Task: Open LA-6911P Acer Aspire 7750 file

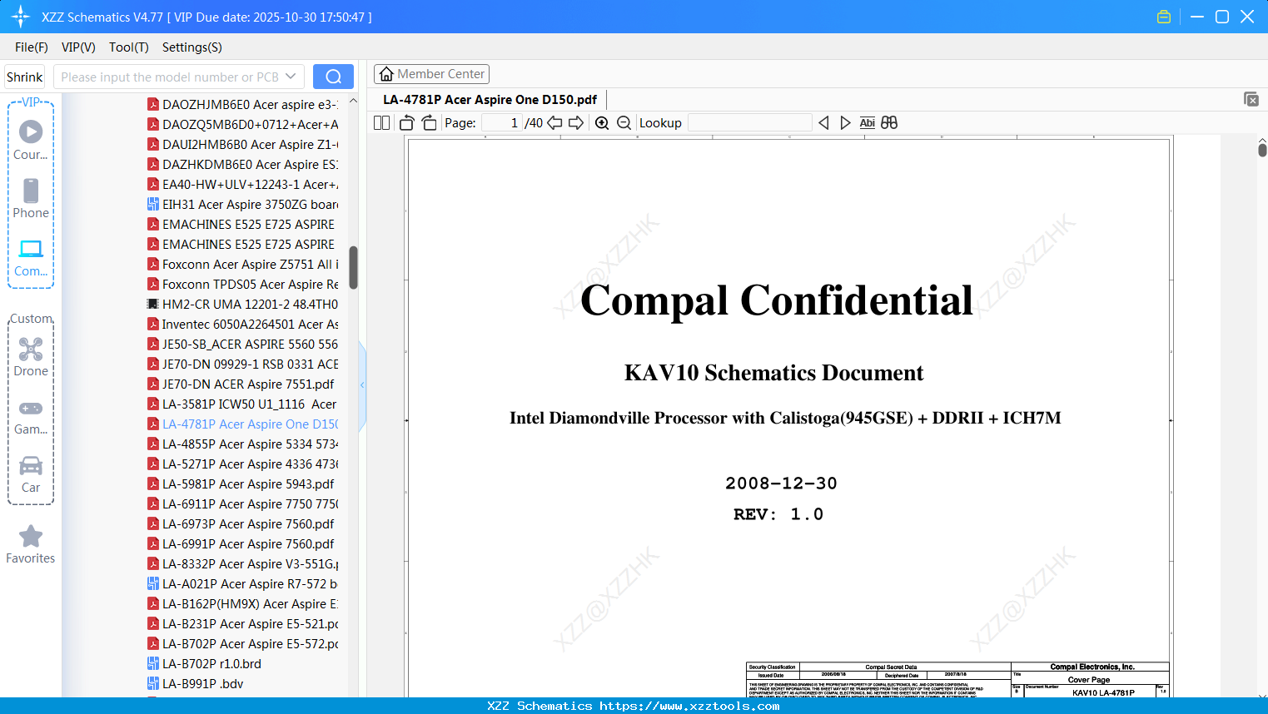Action: [x=242, y=504]
